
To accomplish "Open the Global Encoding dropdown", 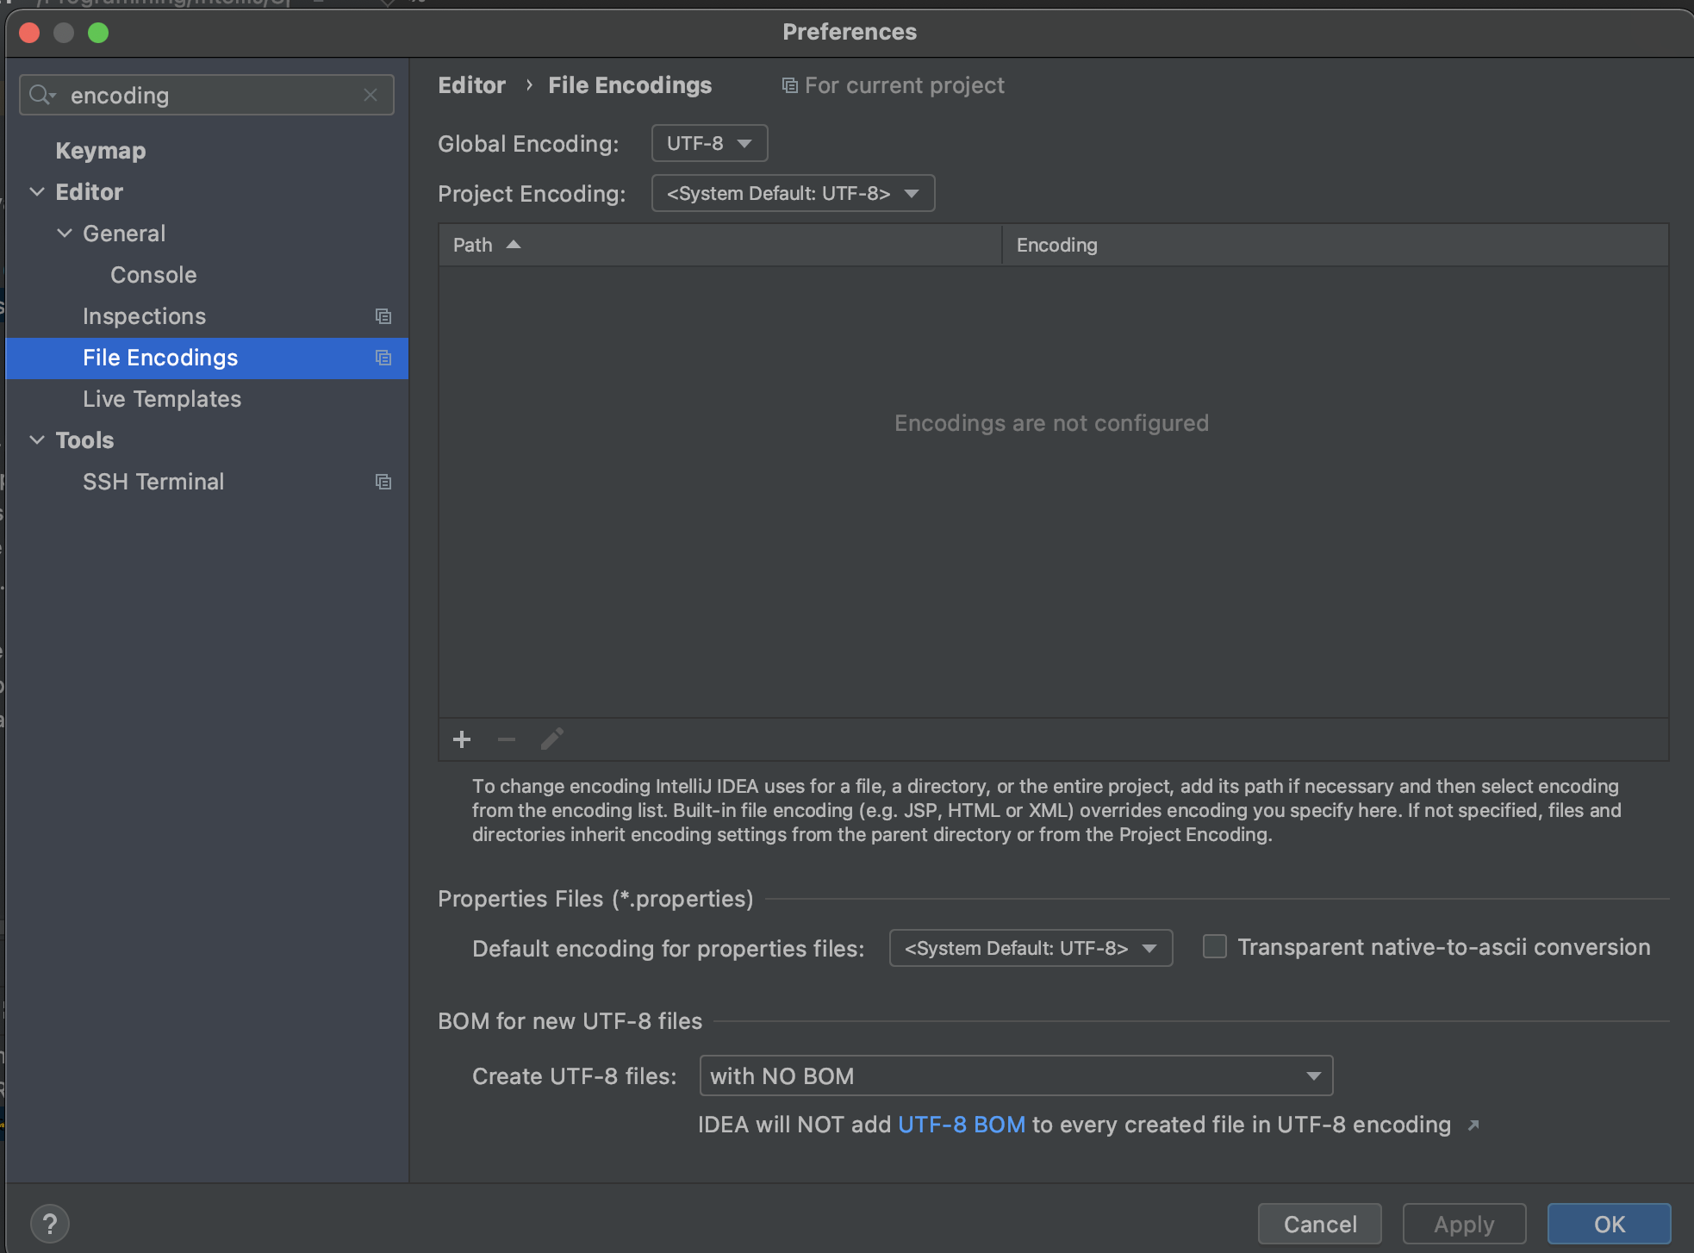I will 709,143.
